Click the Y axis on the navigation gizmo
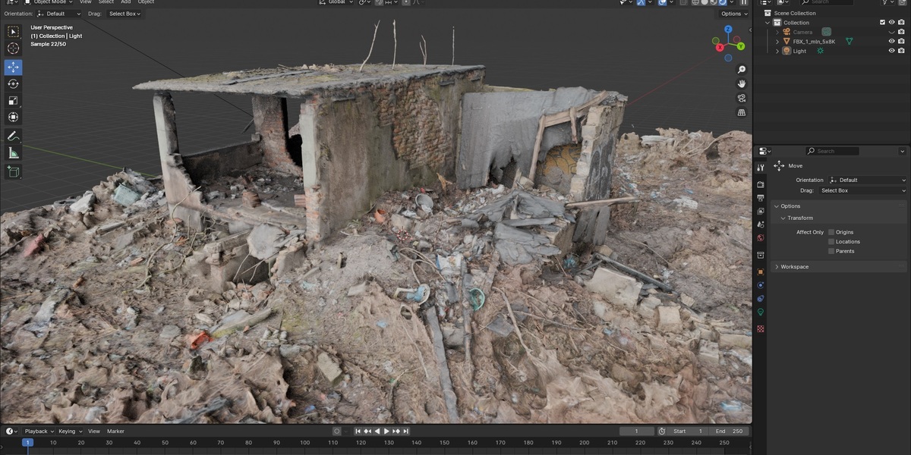Screen dimensions: 911x455 pos(740,46)
